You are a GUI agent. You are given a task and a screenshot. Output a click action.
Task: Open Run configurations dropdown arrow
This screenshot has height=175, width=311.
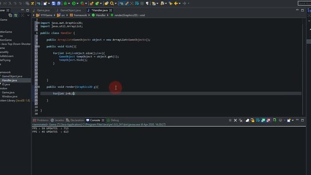77,3
